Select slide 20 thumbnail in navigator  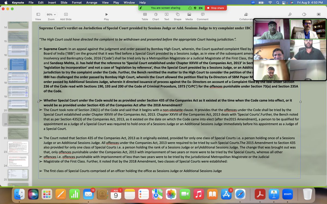point(18,106)
